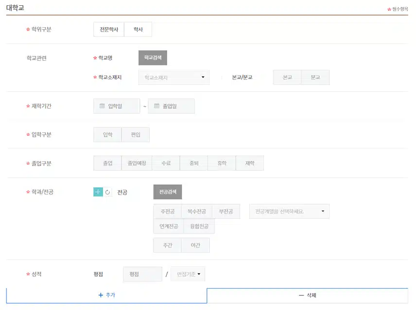Select 휴학 leave of absence status
The height and width of the screenshot is (310, 416).
coord(222,163)
